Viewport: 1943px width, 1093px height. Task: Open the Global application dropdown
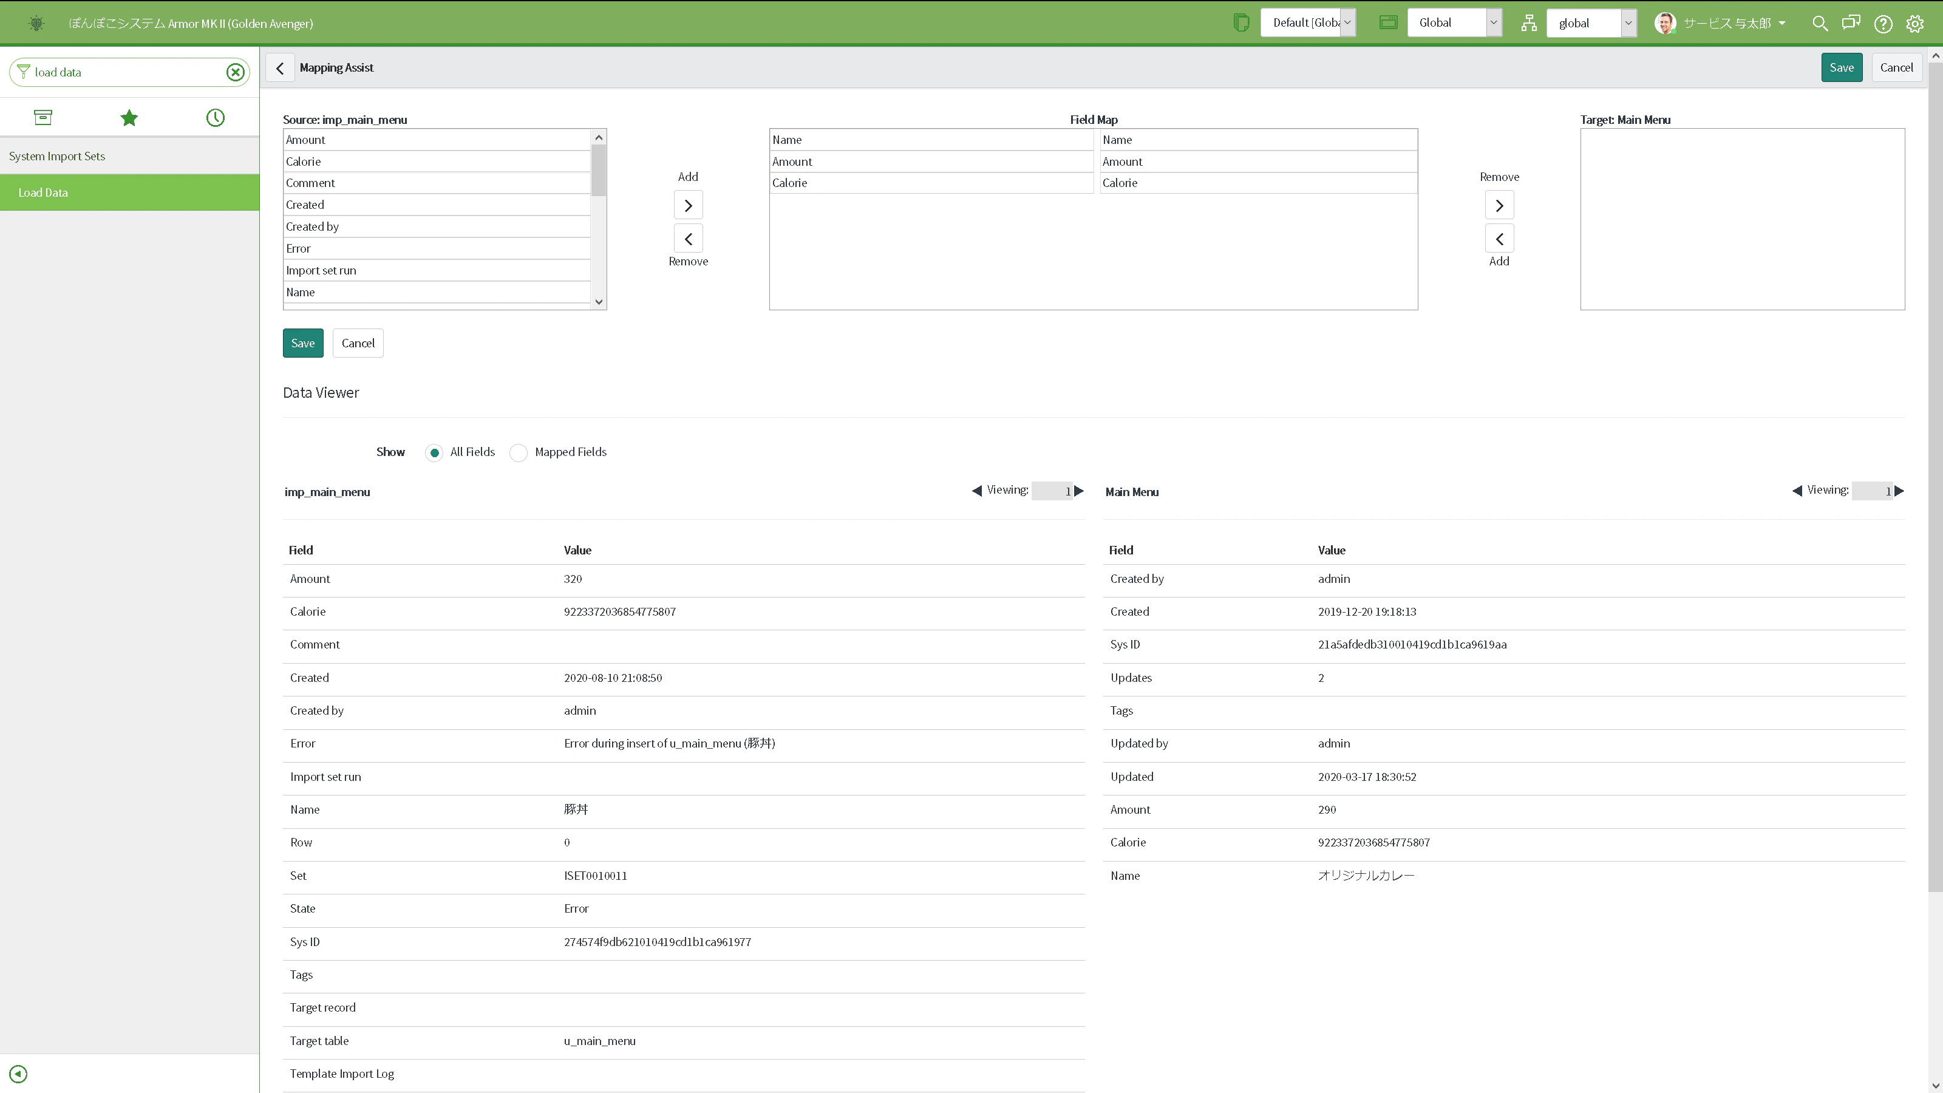[x=1454, y=22]
